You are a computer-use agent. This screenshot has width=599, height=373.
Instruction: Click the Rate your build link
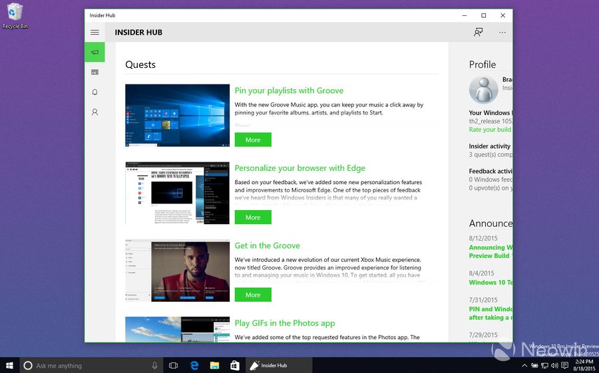(x=490, y=130)
